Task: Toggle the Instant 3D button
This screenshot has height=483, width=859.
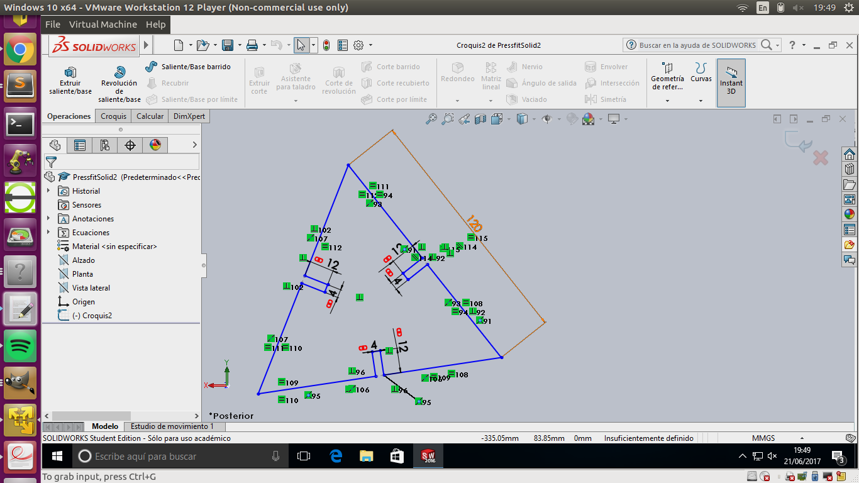Action: pos(731,82)
